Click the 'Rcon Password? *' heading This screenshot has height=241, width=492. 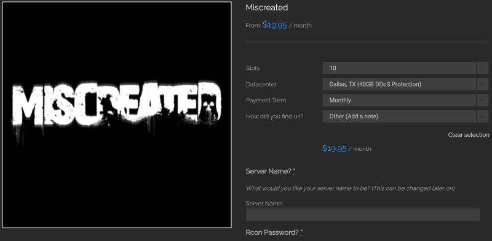pyautogui.click(x=274, y=232)
